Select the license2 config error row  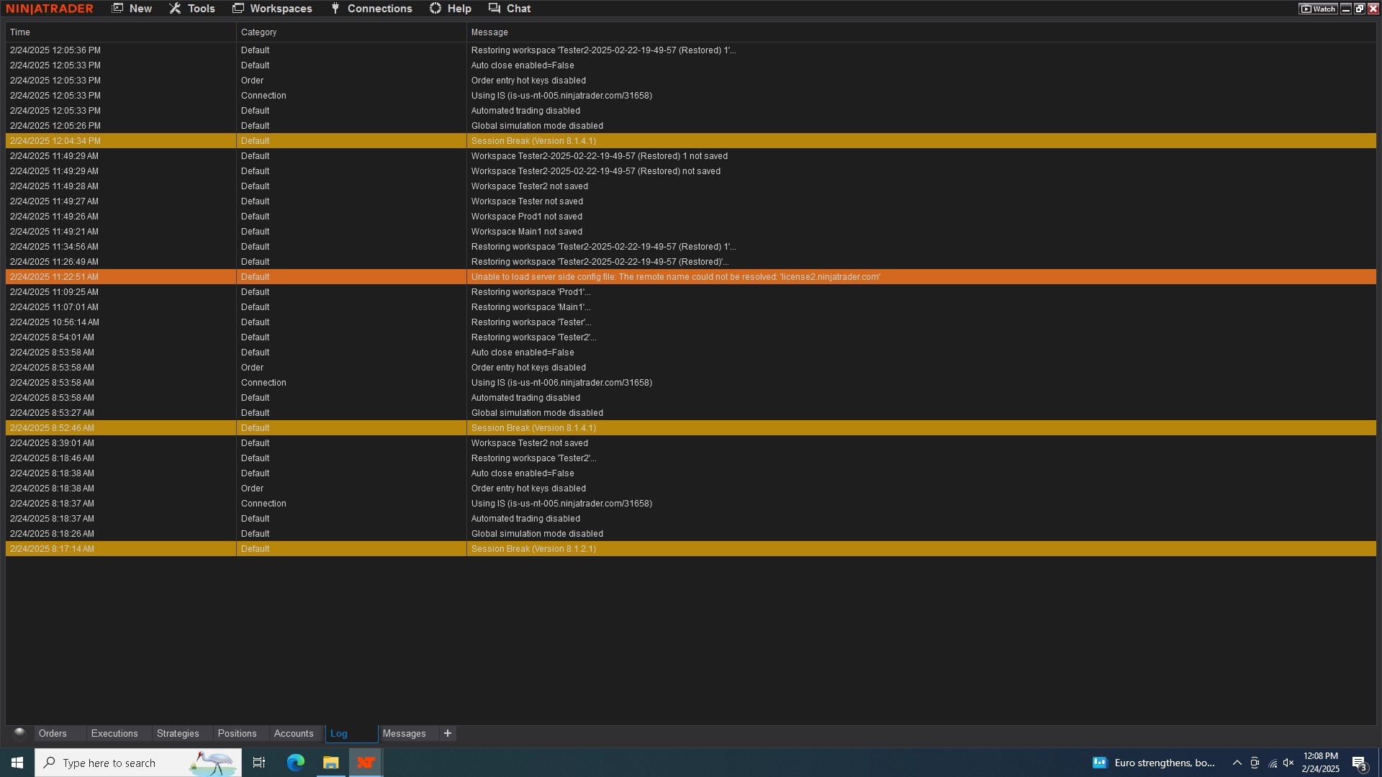(675, 277)
